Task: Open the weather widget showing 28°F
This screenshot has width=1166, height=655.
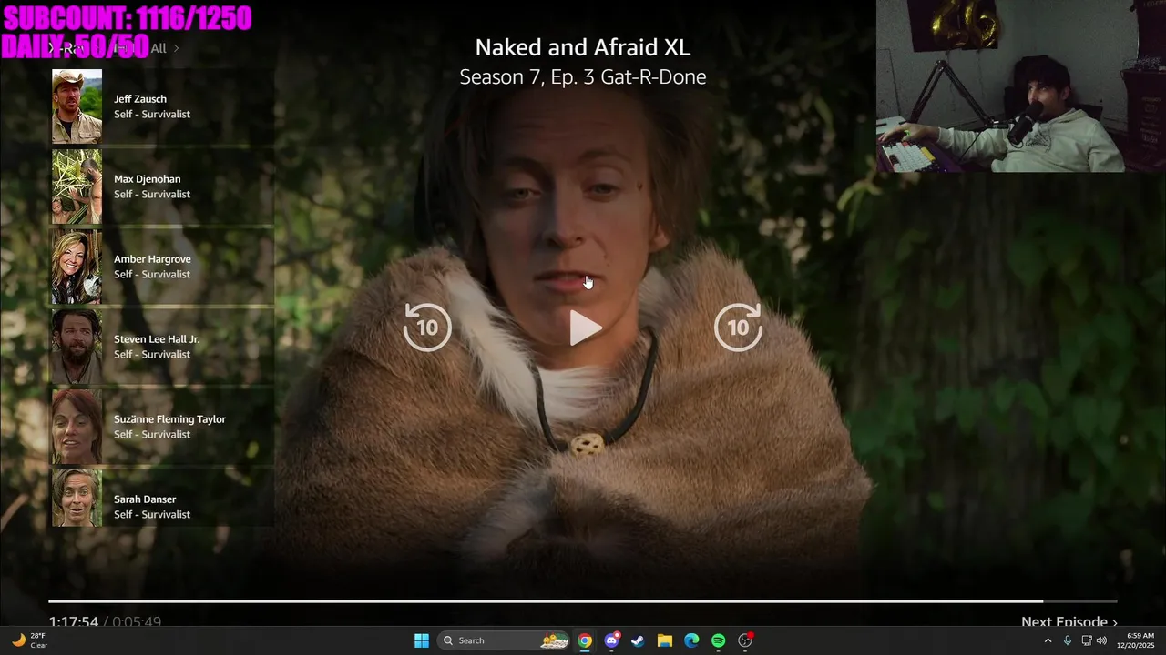Action: [x=29, y=640]
